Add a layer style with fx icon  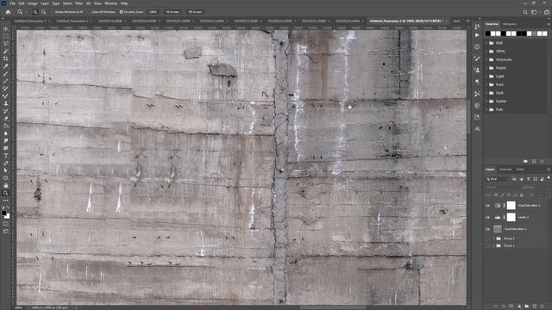(x=504, y=307)
